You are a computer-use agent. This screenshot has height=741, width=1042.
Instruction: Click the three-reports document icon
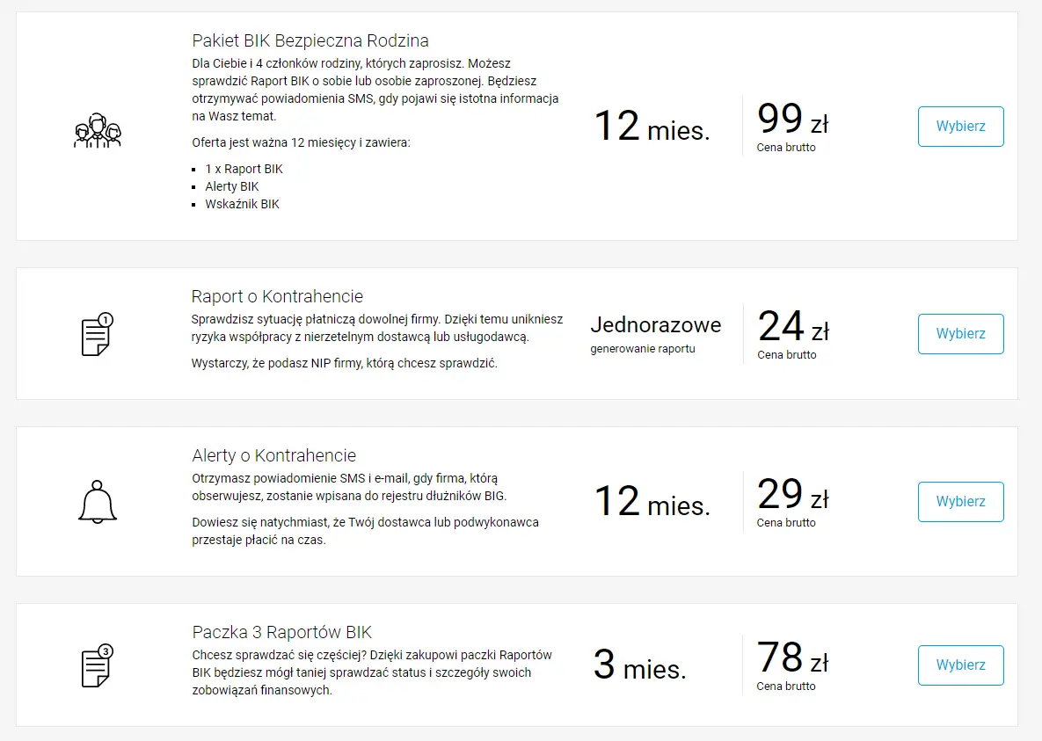(97, 665)
